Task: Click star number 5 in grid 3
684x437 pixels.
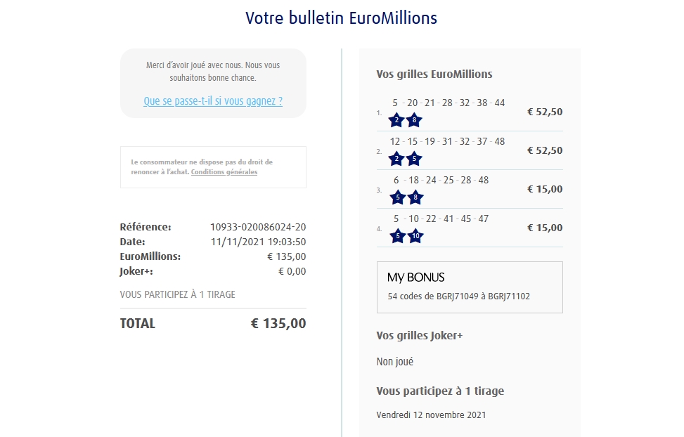Action: 397,197
